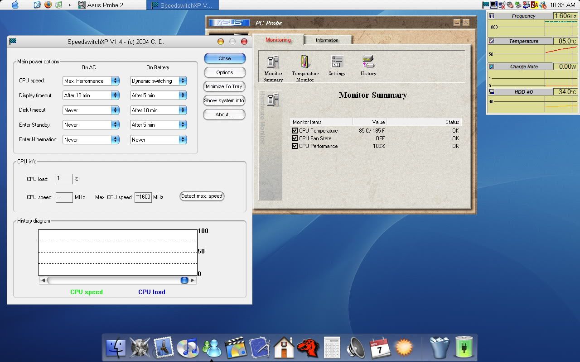Launch the red Mozilla dinosaur dock icon
Screen dimensions: 580x362
pyautogui.click(x=308, y=348)
